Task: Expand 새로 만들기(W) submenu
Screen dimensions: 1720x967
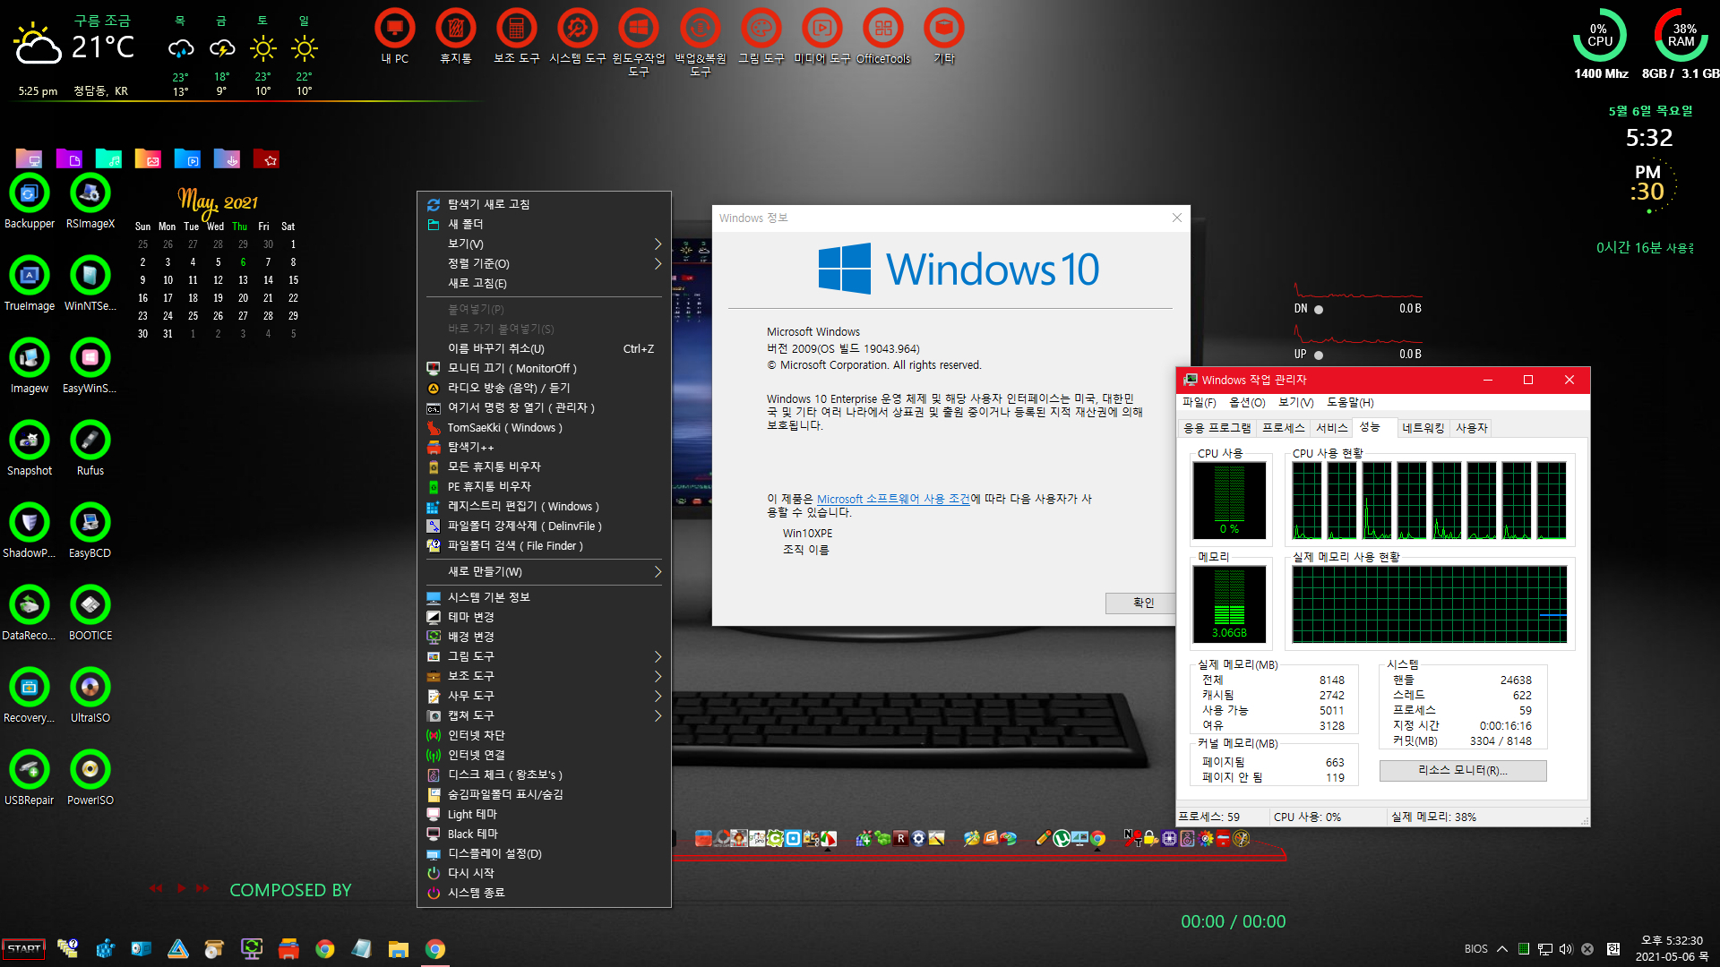Action: click(x=544, y=571)
